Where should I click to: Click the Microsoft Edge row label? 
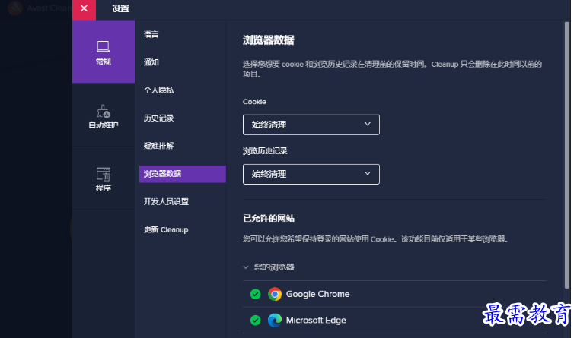pos(316,320)
